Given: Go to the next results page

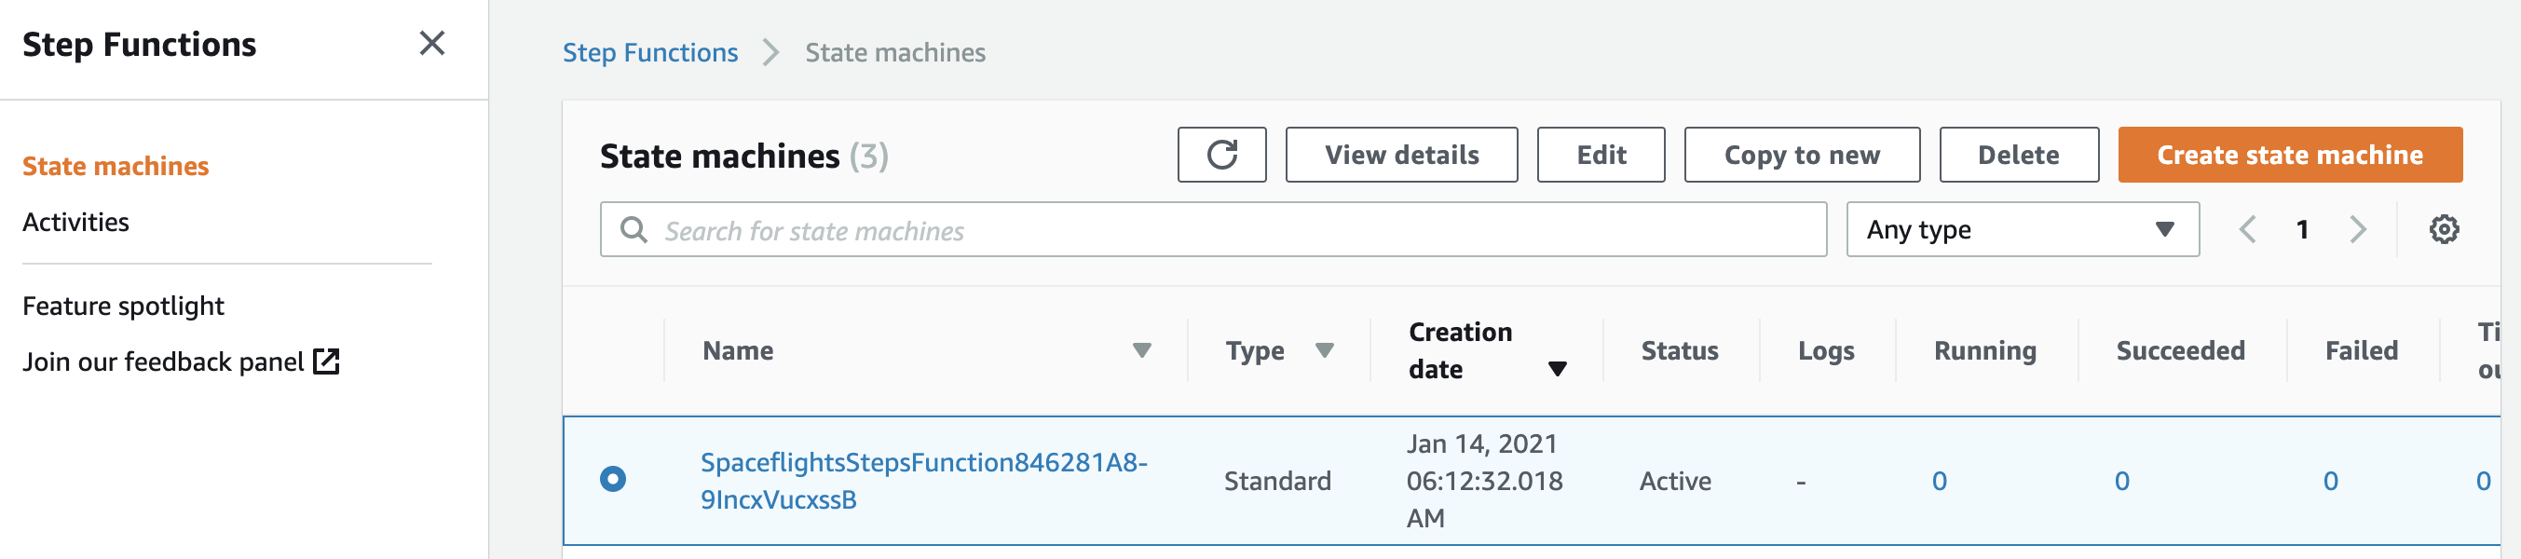Looking at the screenshot, I should point(2358,229).
